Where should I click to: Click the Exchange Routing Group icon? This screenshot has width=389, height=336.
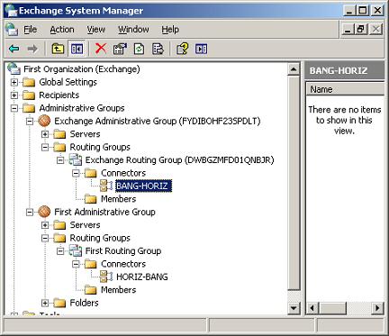[x=76, y=159]
